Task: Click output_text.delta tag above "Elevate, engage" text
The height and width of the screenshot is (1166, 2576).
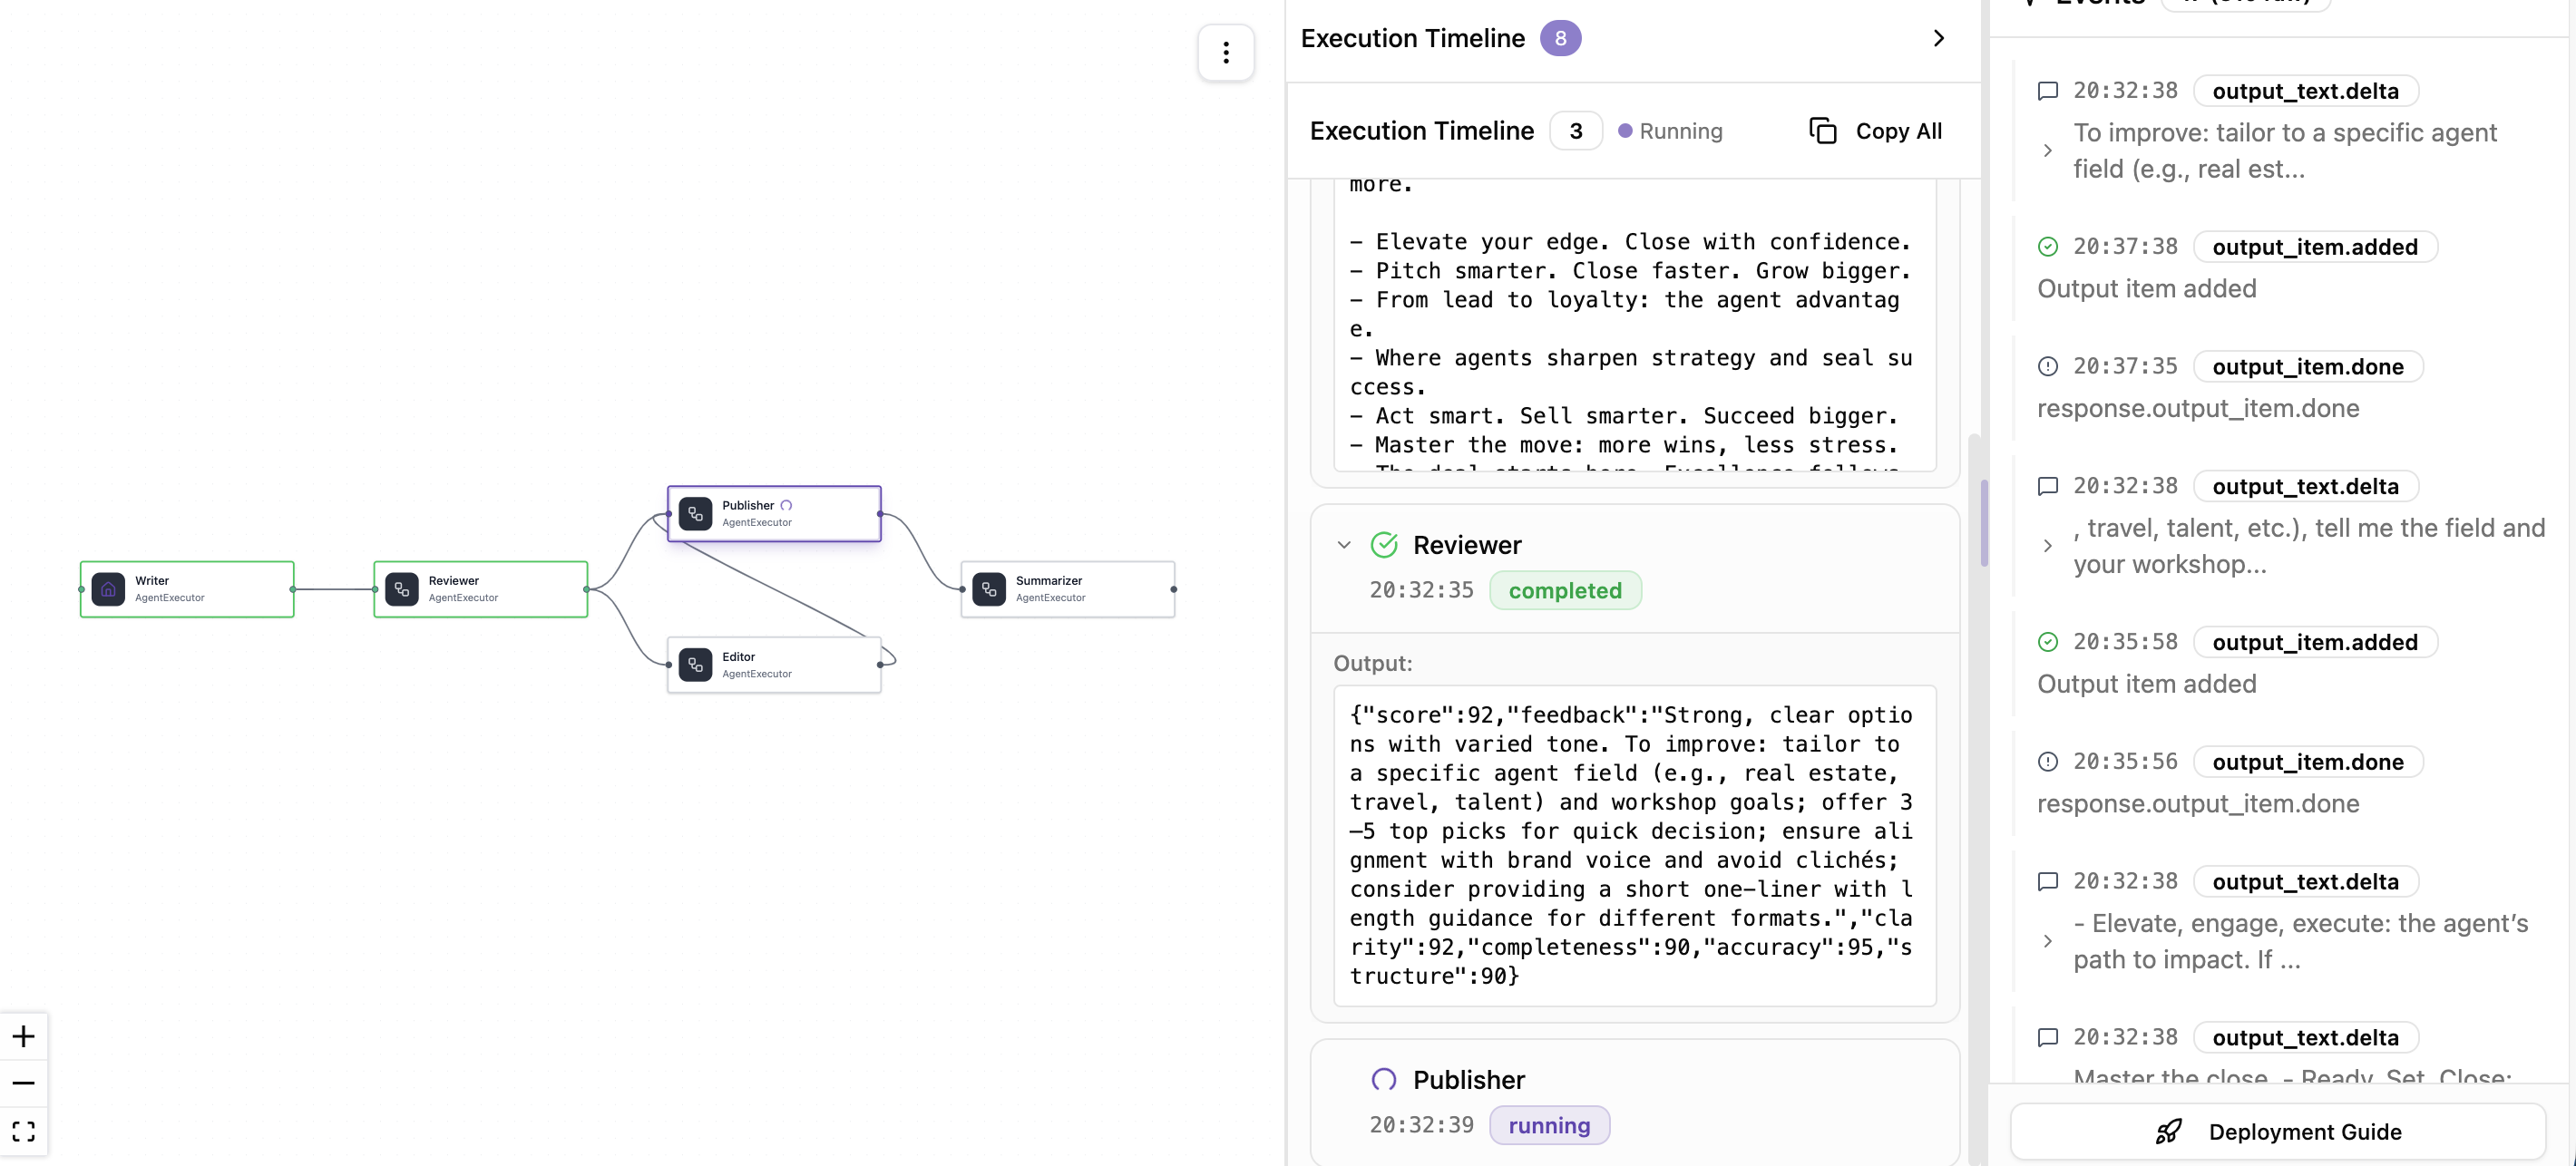Action: (2305, 882)
